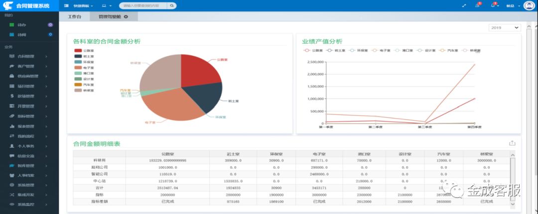
Task: Click the 合同管理 sidebar icon
Action: [x=11, y=56]
